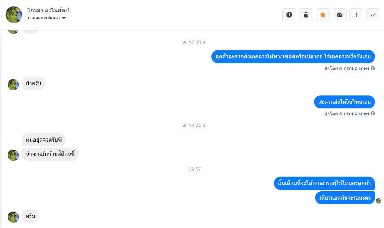Select the message bubble เดี๋ยวแอดมินจะรอนะคะ
The width and height of the screenshot is (384, 228).
(x=345, y=198)
